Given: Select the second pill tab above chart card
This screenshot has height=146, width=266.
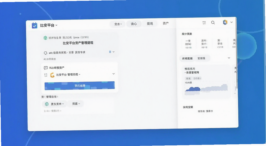Looking at the screenshot, I should click(x=201, y=58).
